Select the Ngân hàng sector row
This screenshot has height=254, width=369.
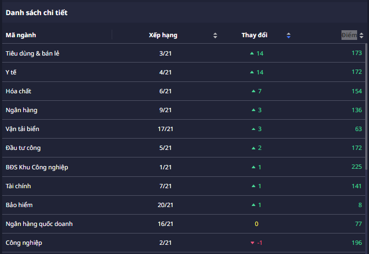click(x=22, y=110)
